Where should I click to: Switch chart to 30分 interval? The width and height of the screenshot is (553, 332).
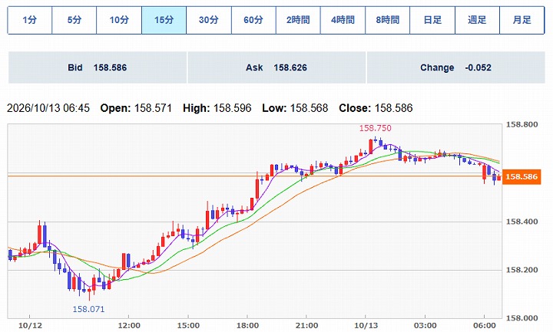coord(209,20)
